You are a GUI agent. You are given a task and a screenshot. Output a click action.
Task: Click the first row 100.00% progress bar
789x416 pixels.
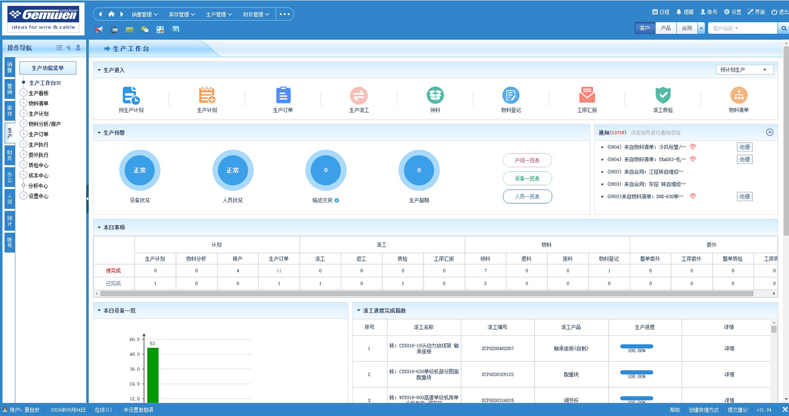click(636, 347)
